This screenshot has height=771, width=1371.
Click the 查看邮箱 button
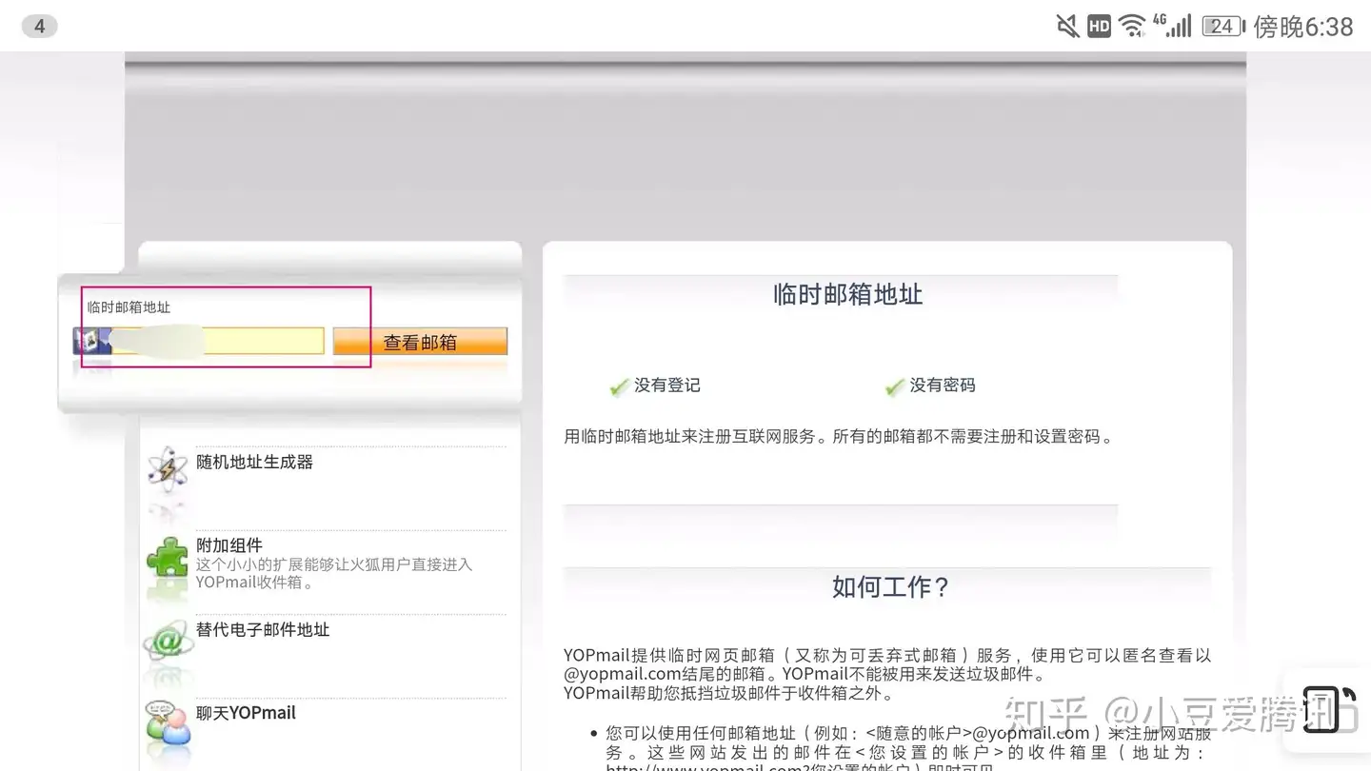point(420,342)
